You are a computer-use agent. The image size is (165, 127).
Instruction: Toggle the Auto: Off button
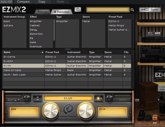pos(6,2)
